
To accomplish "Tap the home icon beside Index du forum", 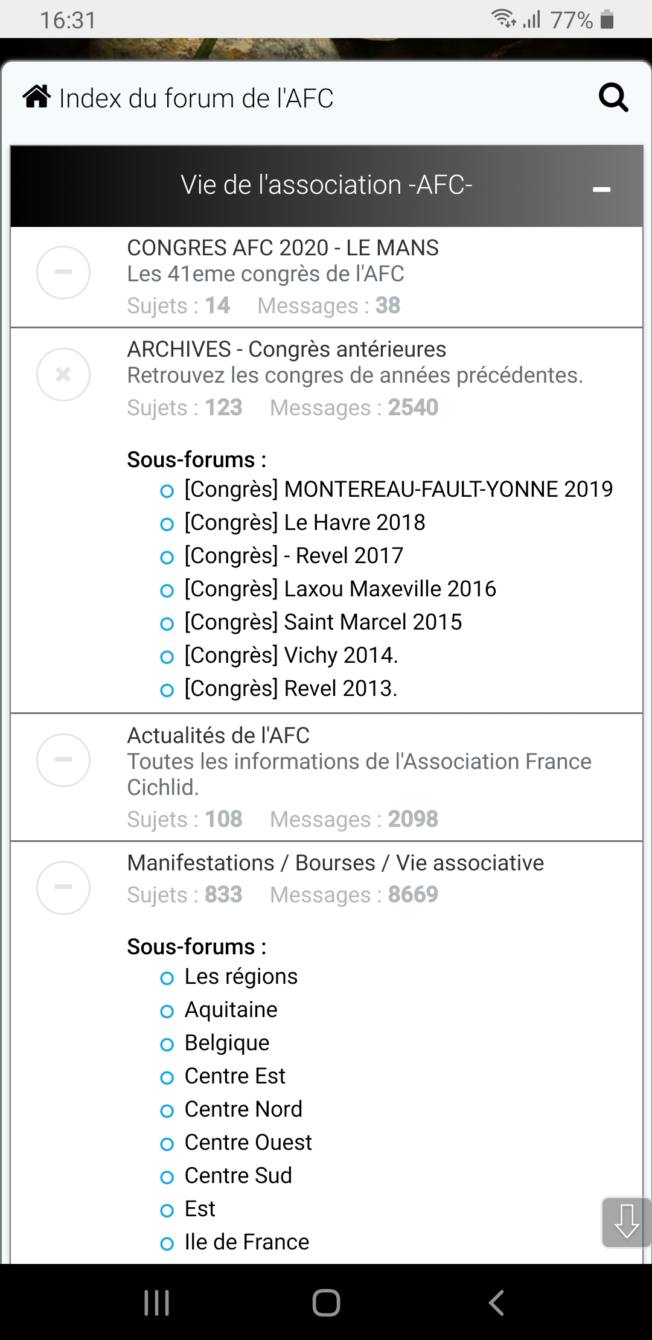I will (36, 97).
